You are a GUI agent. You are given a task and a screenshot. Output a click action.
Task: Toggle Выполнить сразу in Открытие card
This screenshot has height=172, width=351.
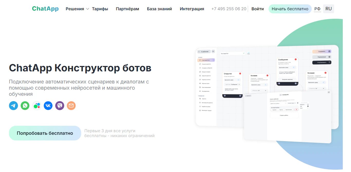pyautogui.click(x=239, y=80)
